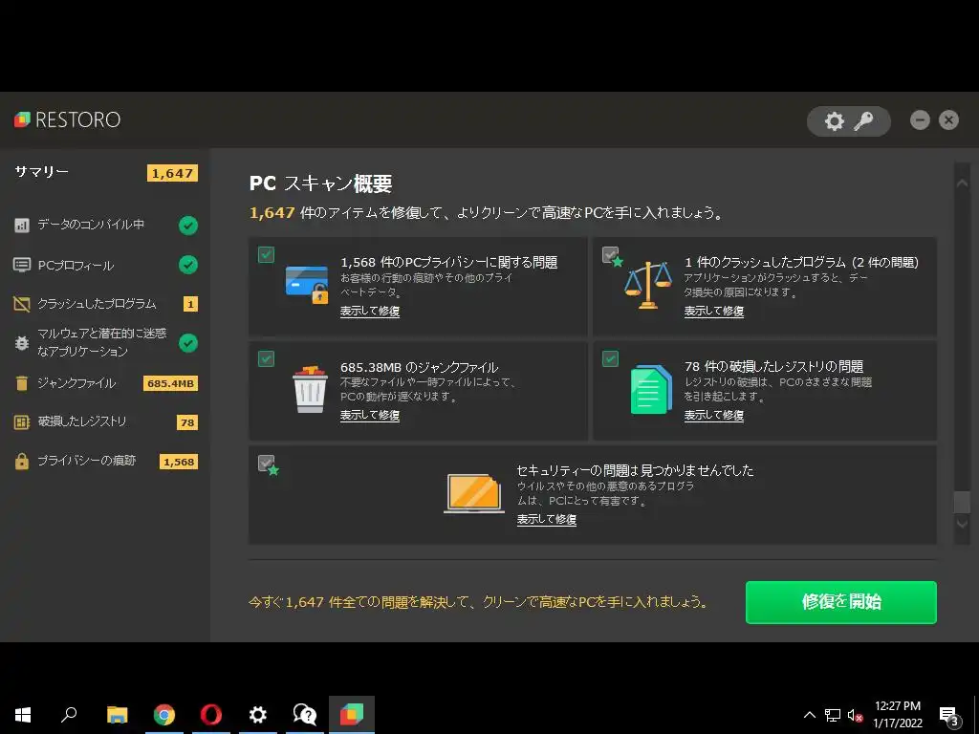Minimize the Restoro window
This screenshot has width=979, height=734.
click(920, 119)
